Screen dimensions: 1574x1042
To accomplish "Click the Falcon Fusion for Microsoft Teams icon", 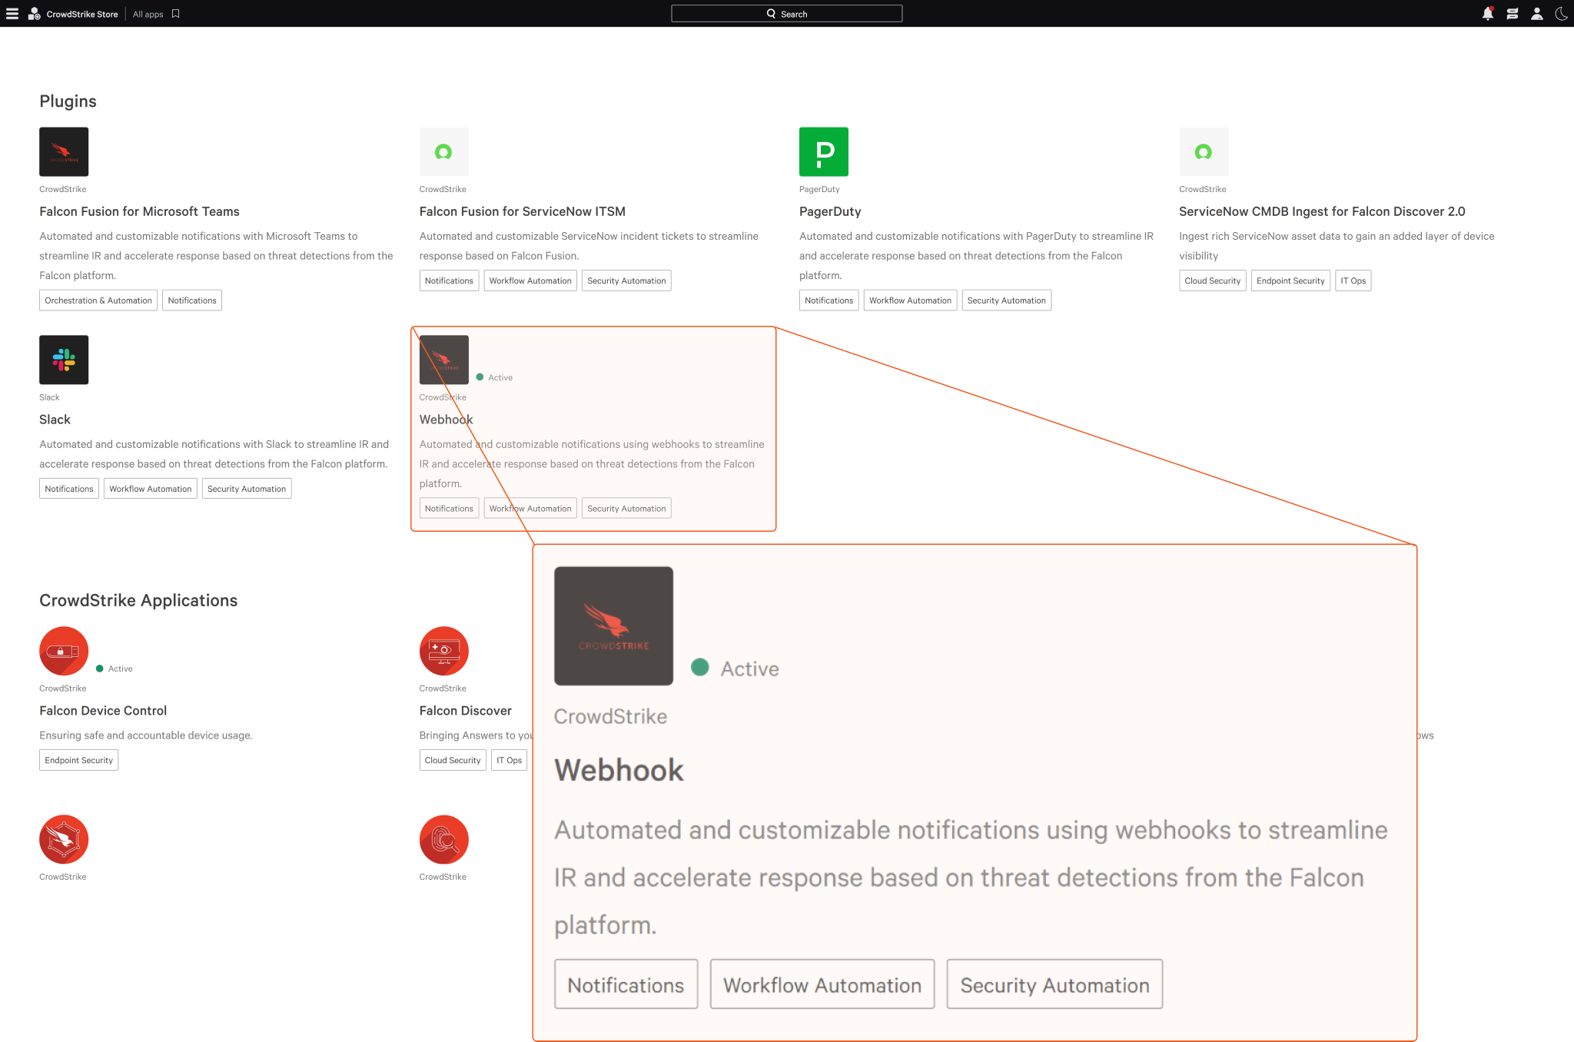I will [x=64, y=152].
